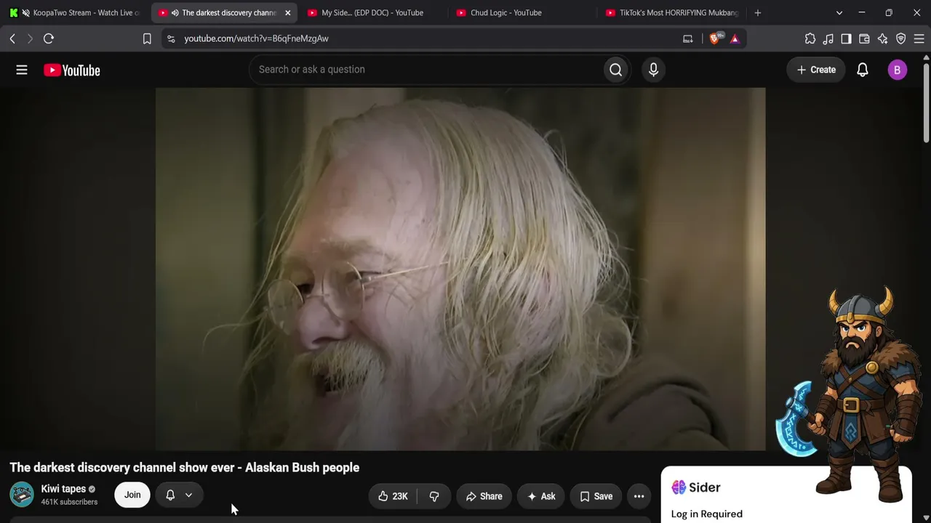Viewport: 931px width, 523px height.
Task: Open more actions ellipsis menu
Action: tap(639, 496)
